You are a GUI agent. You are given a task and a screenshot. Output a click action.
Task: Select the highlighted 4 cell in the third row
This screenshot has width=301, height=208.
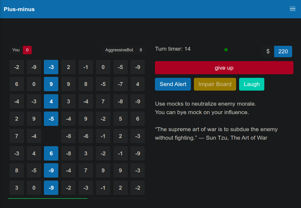[51, 101]
